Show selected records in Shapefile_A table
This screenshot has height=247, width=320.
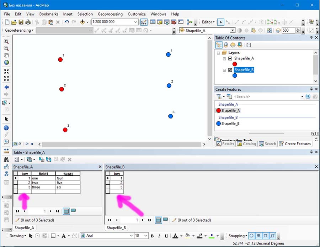point(73,210)
